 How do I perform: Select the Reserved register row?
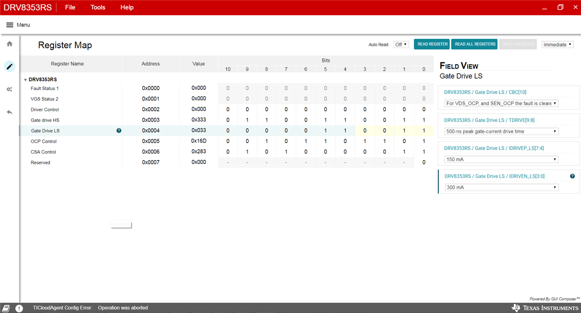[x=226, y=162]
